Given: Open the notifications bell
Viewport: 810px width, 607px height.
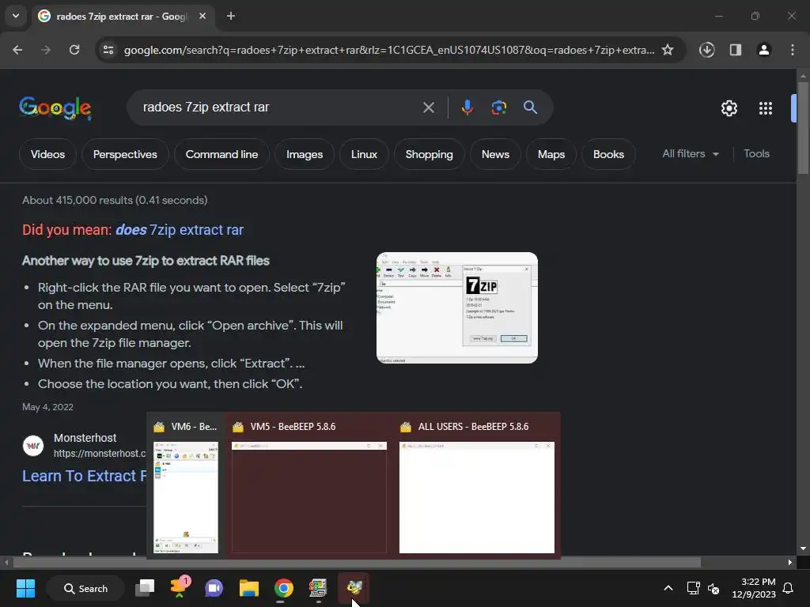Looking at the screenshot, I should tap(789, 588).
